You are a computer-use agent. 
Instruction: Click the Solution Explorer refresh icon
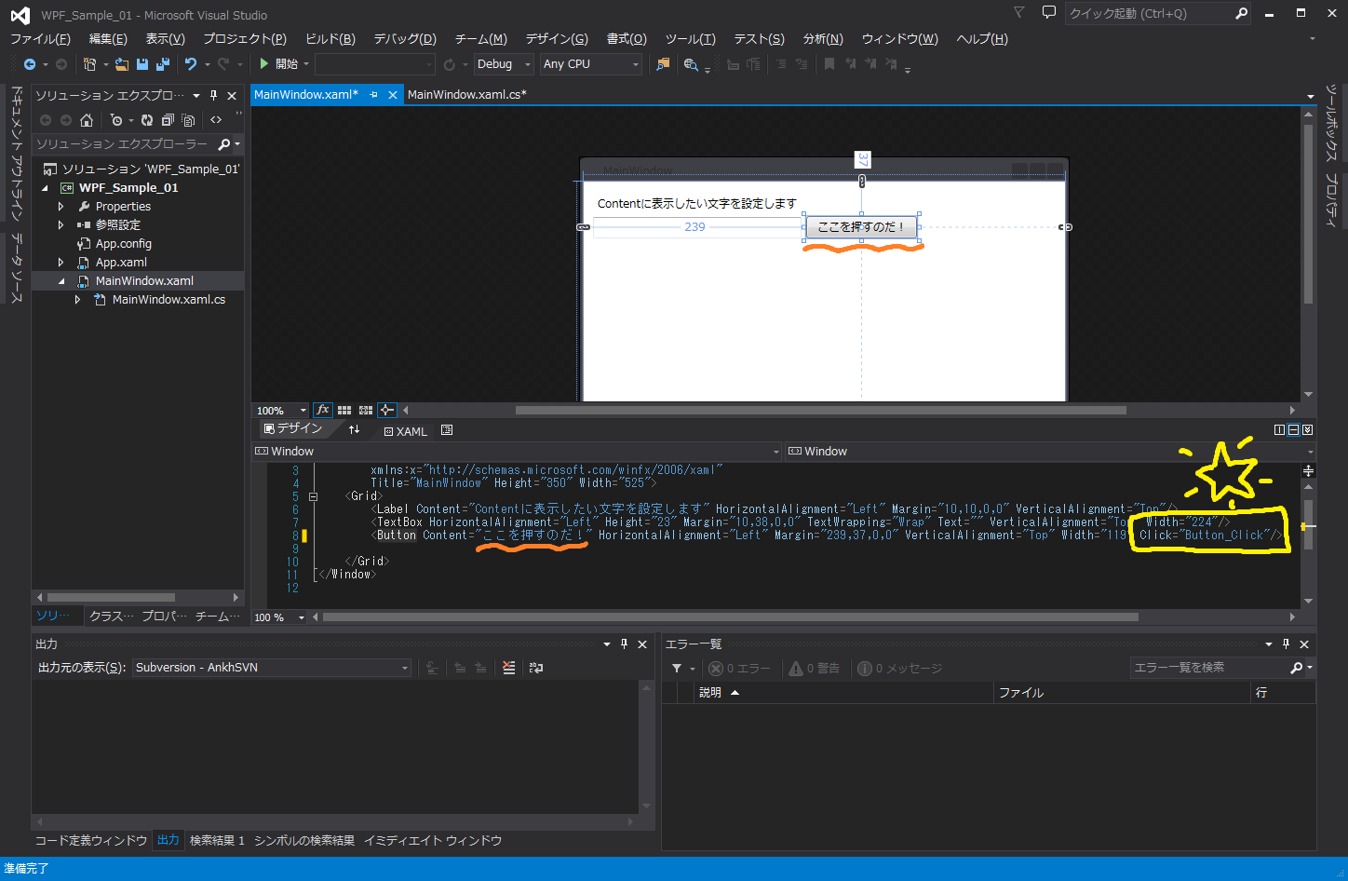tap(147, 120)
